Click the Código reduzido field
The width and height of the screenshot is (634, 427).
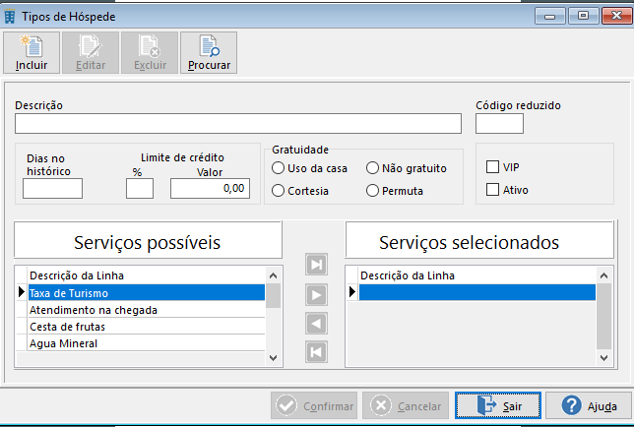point(499,124)
